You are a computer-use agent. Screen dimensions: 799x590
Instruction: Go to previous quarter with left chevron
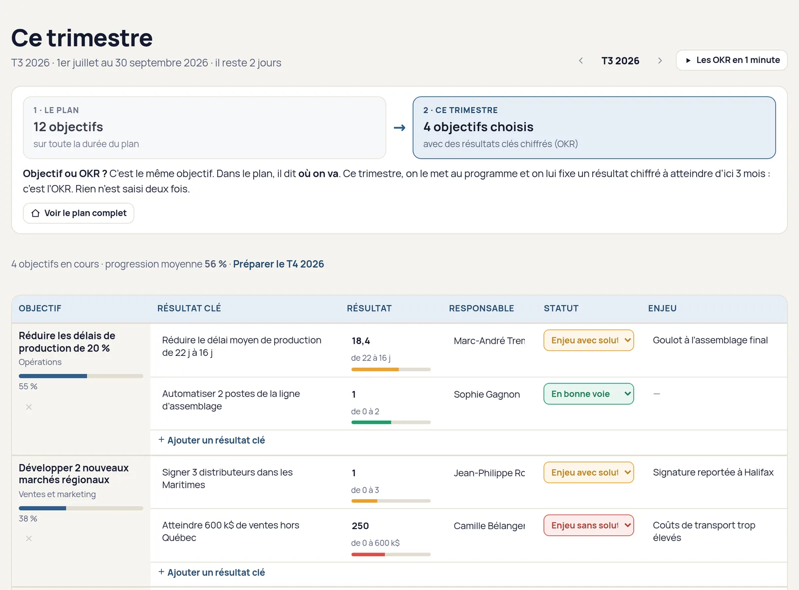[x=581, y=60]
